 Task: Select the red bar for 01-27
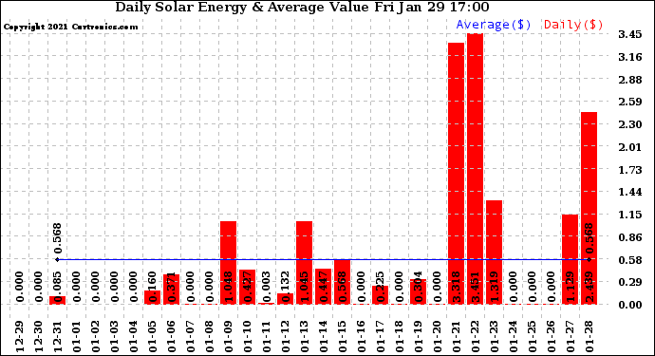pos(570,259)
